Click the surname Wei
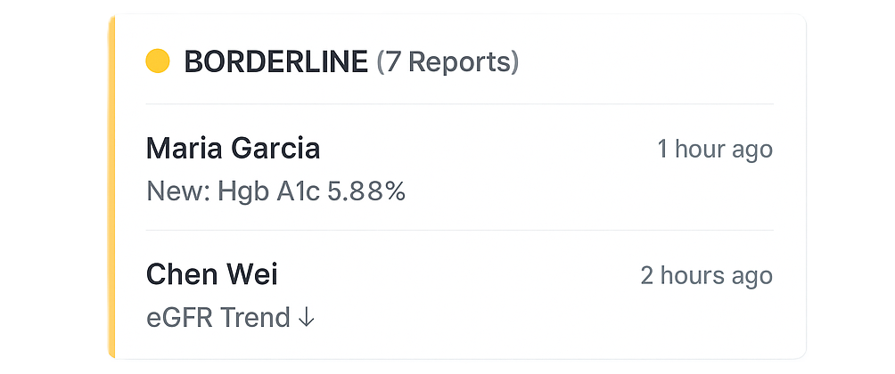Viewport: 895px width, 374px height. 253,274
